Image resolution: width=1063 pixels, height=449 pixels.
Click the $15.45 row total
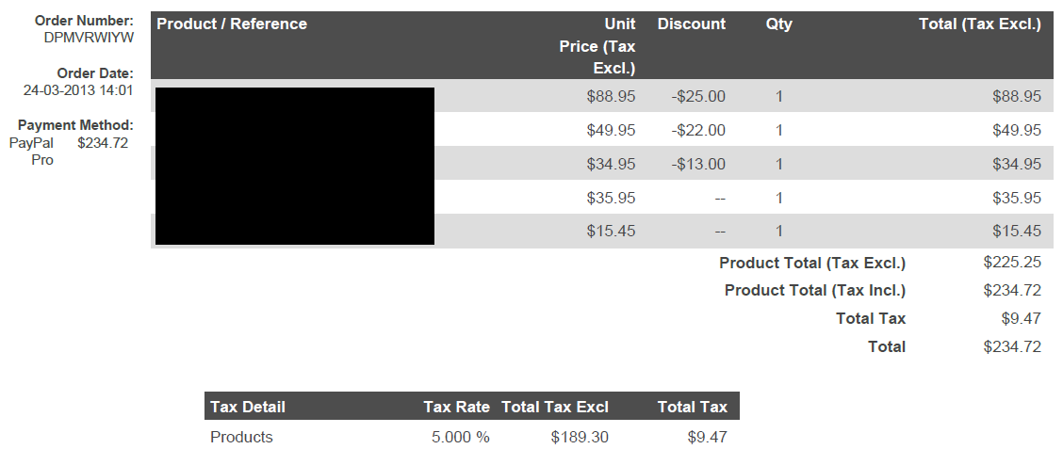coord(1016,232)
